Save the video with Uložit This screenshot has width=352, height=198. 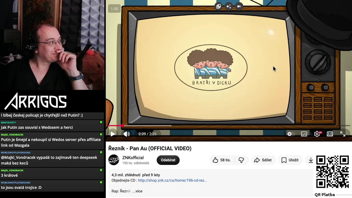pyautogui.click(x=290, y=160)
